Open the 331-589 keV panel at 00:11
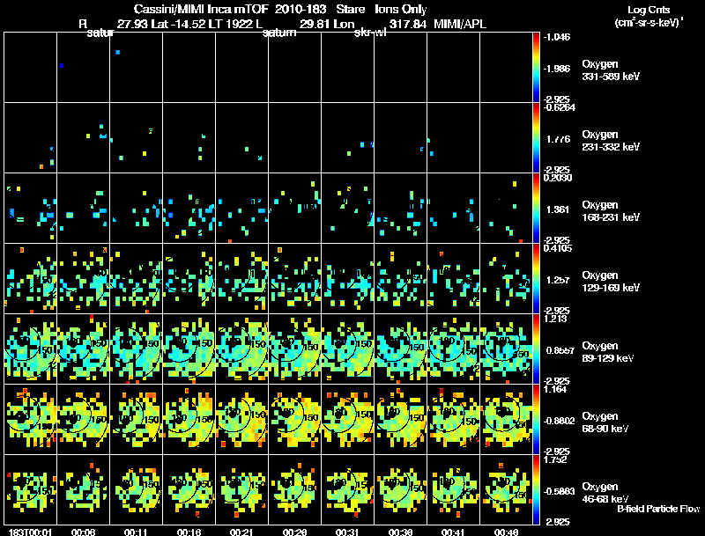 [x=137, y=67]
